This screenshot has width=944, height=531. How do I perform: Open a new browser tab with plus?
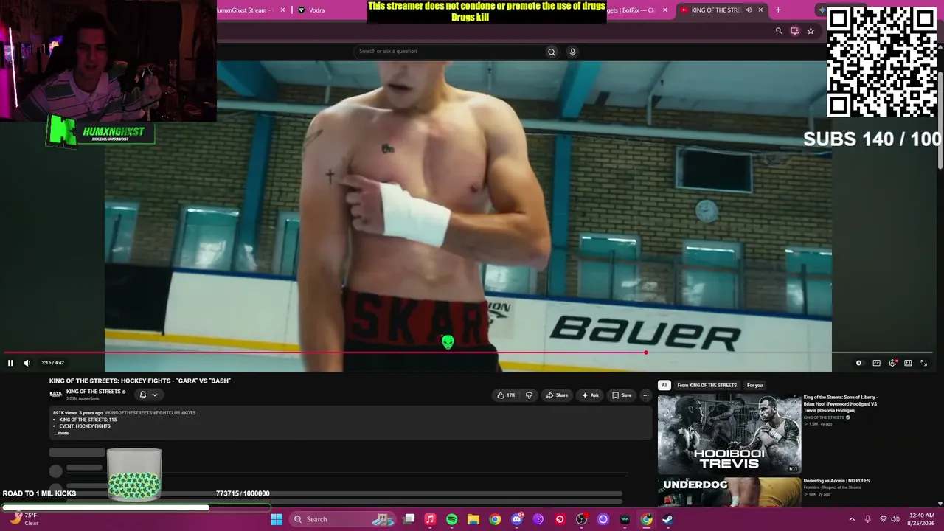(778, 10)
